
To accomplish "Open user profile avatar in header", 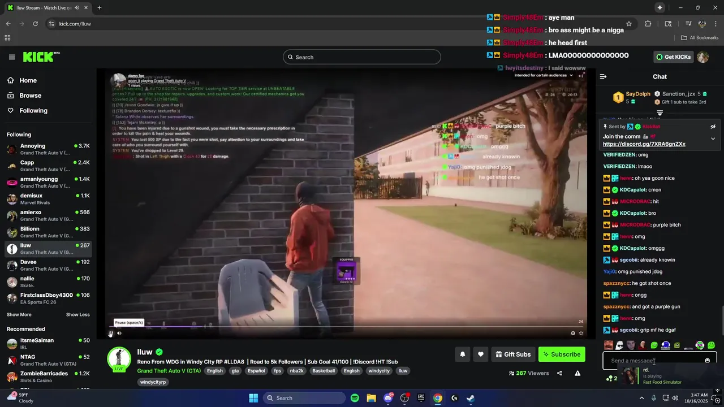I will tap(703, 57).
